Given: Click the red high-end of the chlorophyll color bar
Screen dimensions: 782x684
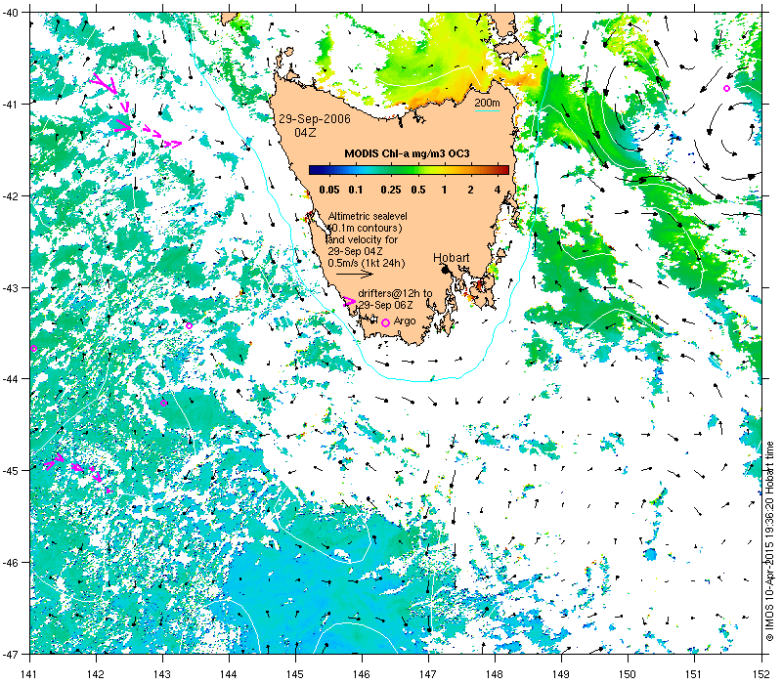Looking at the screenshot, I should [x=502, y=170].
